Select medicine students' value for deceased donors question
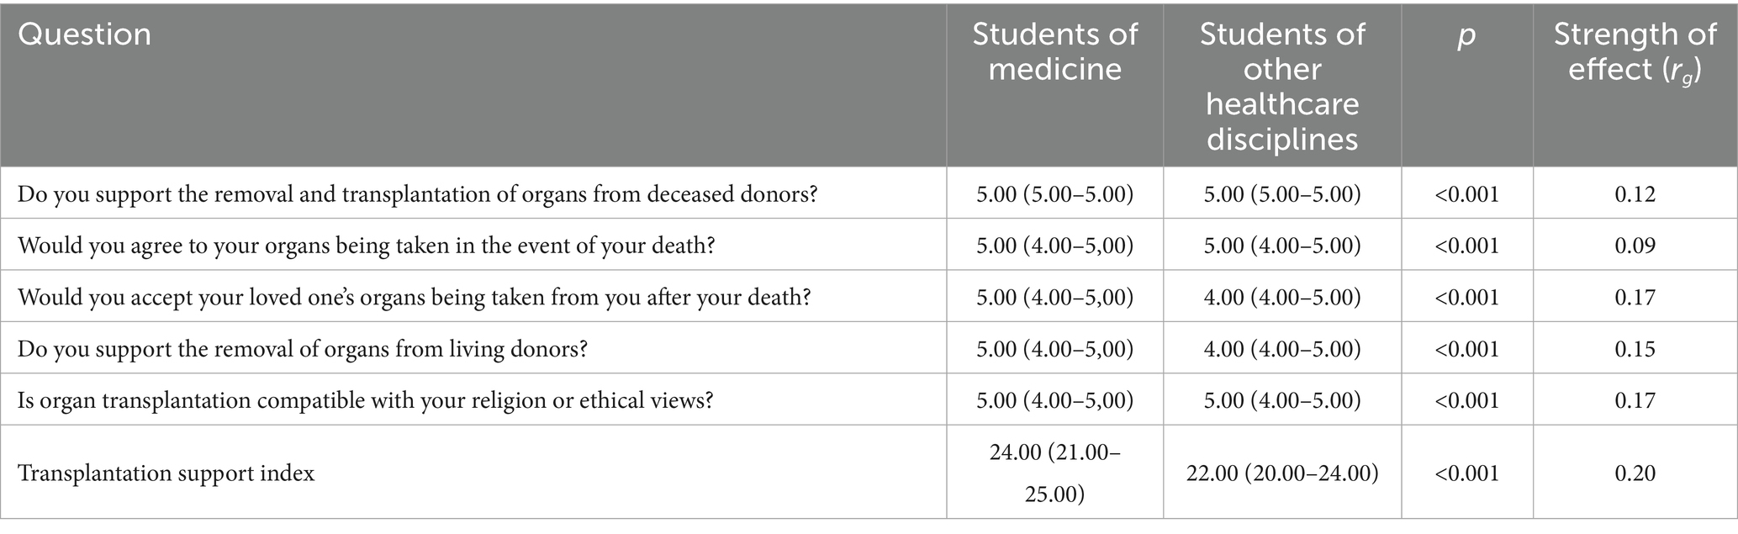This screenshot has width=1738, height=534. point(1054,194)
